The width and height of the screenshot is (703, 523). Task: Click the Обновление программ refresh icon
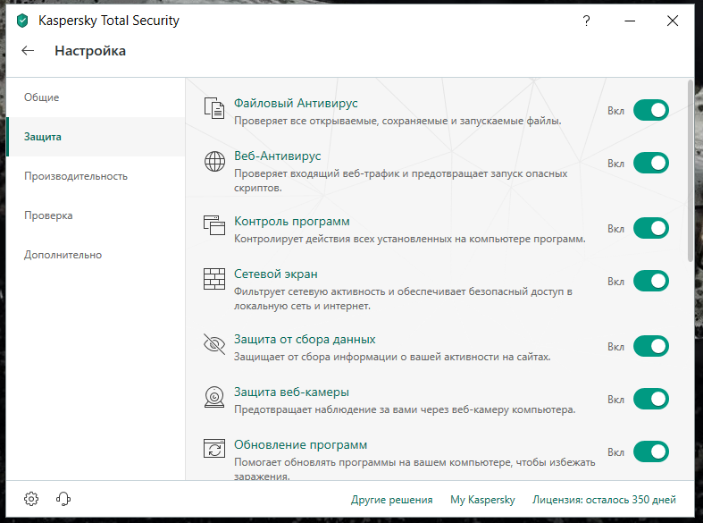pos(214,451)
